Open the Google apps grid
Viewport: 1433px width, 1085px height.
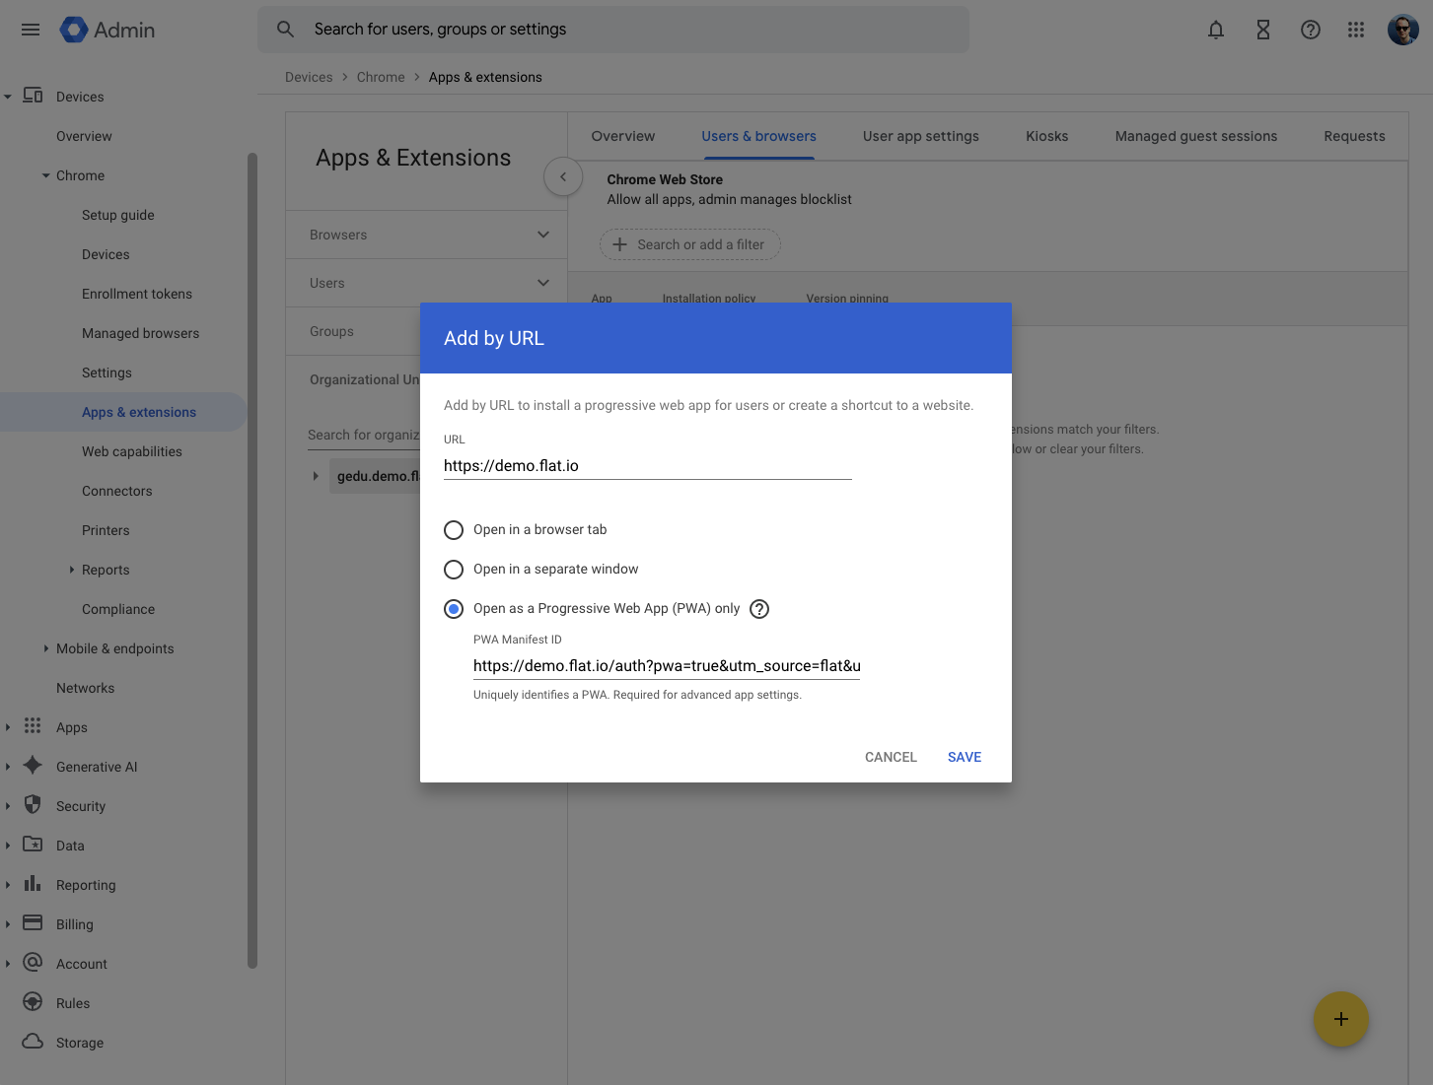click(x=1356, y=30)
